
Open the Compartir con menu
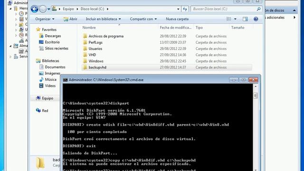143,19
